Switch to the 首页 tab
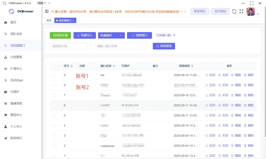The width and height of the screenshot is (266, 159). (x=49, y=20)
